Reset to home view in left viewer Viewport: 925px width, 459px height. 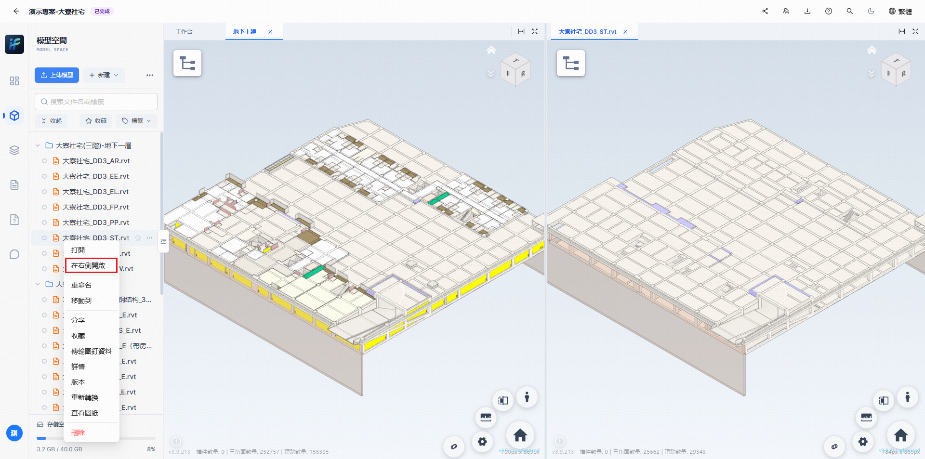point(520,435)
